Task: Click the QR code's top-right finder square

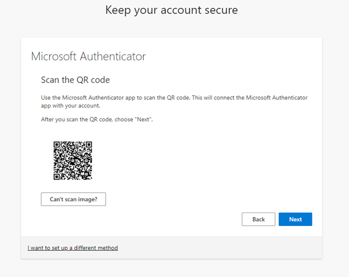Action: click(x=89, y=145)
